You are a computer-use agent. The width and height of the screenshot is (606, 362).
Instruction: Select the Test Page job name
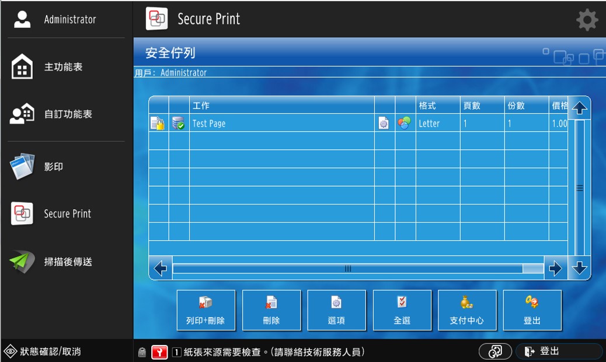[x=209, y=124]
